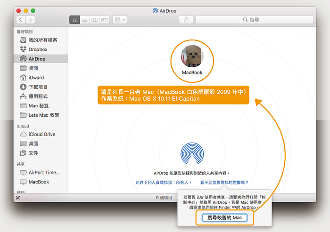Select AirPort Time shared device
This screenshot has width=330, height=232.
click(x=44, y=172)
